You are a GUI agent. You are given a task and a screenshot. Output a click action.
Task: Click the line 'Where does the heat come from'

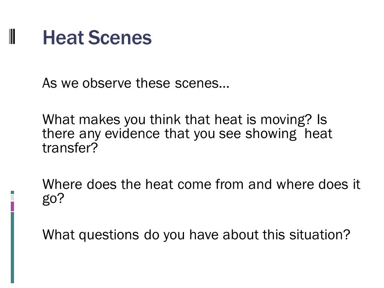[x=143, y=184]
